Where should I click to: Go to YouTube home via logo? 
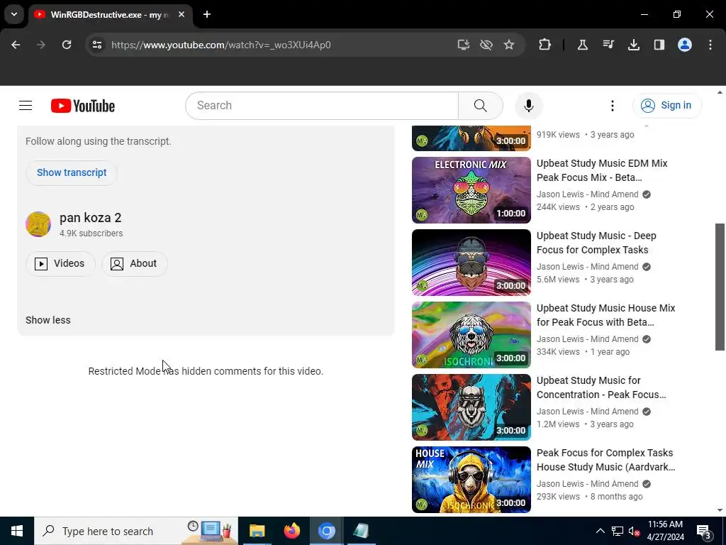coord(83,106)
